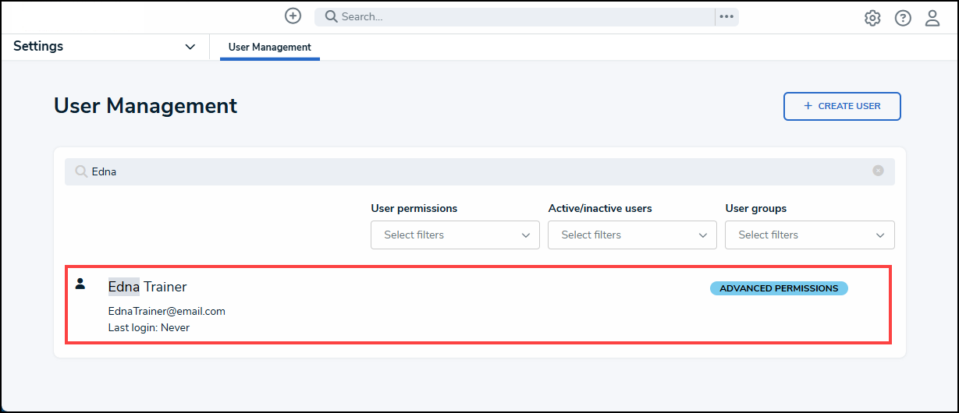This screenshot has height=413, width=959.
Task: Expand the Settings navigation chevron
Action: tap(190, 47)
